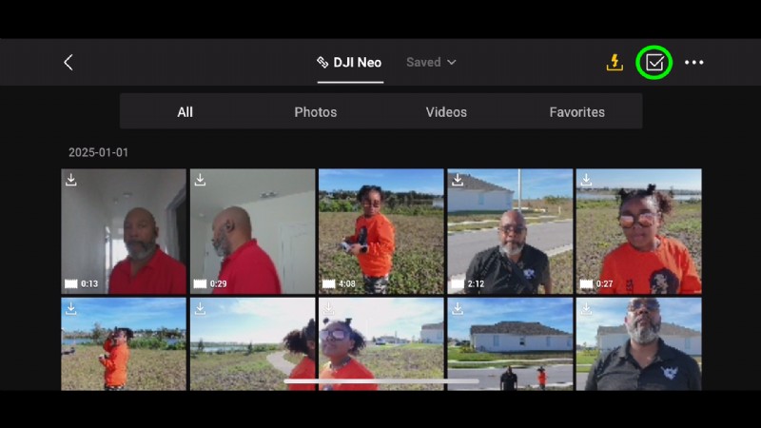Open the 0:27 video thumbnail
761x428 pixels.
click(638, 231)
